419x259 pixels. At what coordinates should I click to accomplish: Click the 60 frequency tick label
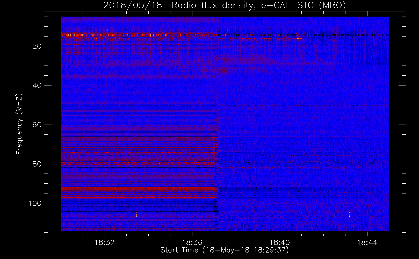click(37, 125)
